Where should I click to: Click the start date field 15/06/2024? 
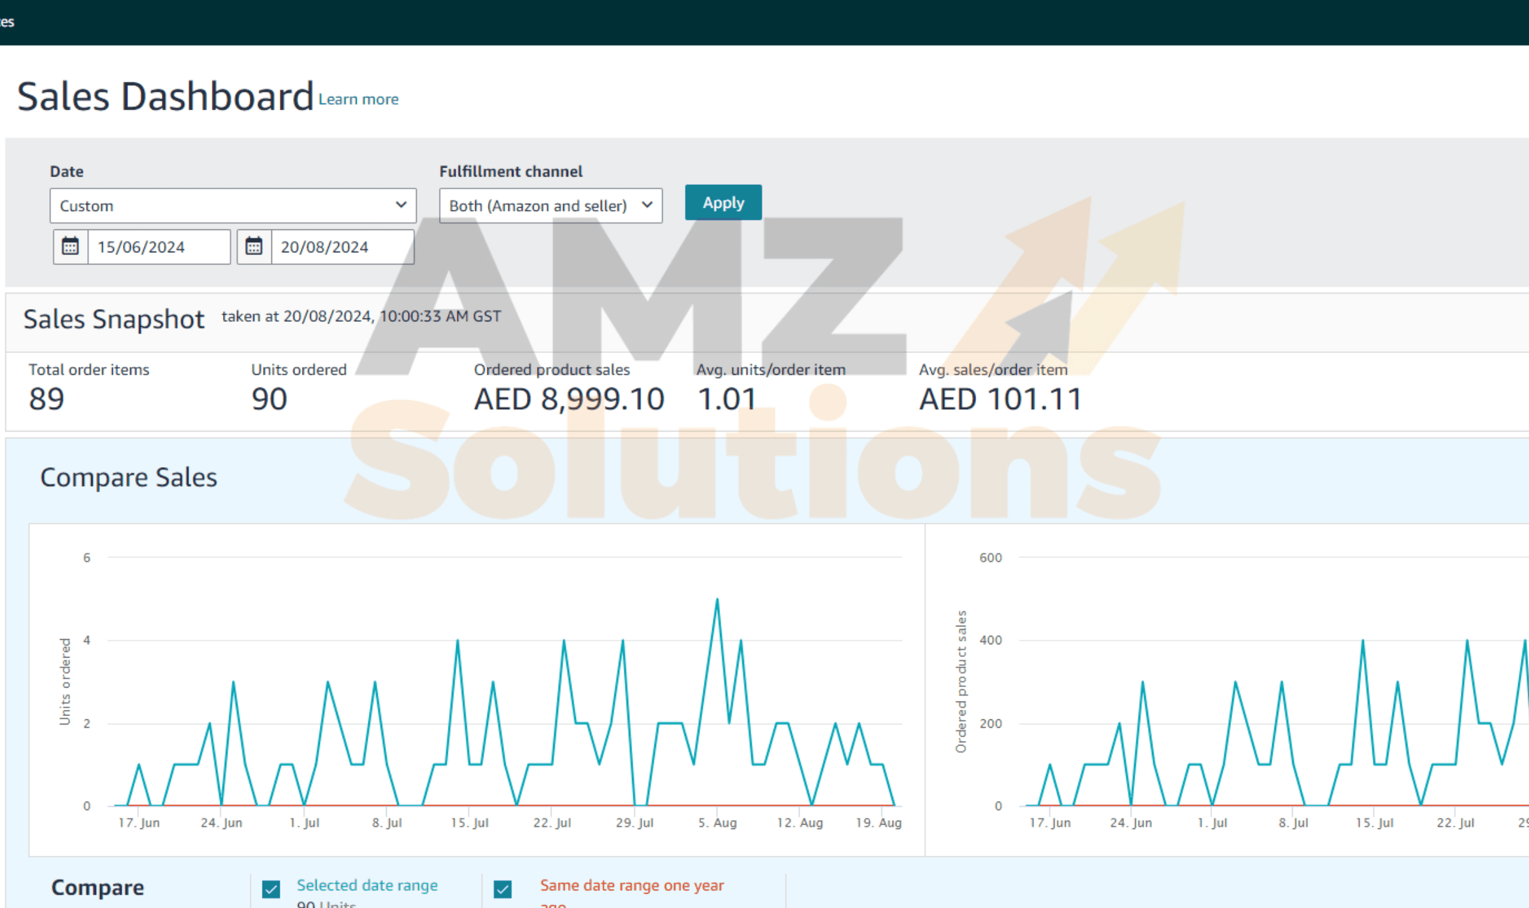tap(159, 247)
